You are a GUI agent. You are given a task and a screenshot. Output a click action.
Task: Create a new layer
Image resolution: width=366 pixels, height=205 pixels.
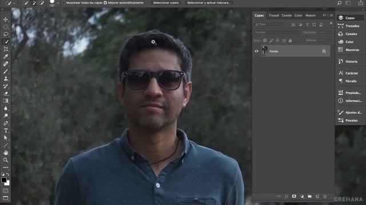pos(317,196)
